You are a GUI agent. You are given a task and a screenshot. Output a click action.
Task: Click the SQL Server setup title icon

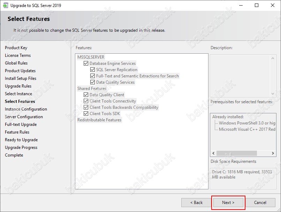pos(5,5)
